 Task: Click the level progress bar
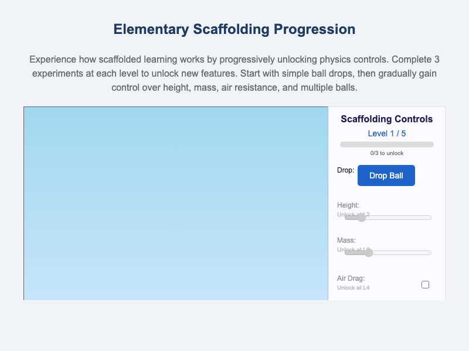coord(386,144)
